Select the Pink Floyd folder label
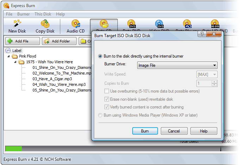 pyautogui.click(x=28, y=56)
